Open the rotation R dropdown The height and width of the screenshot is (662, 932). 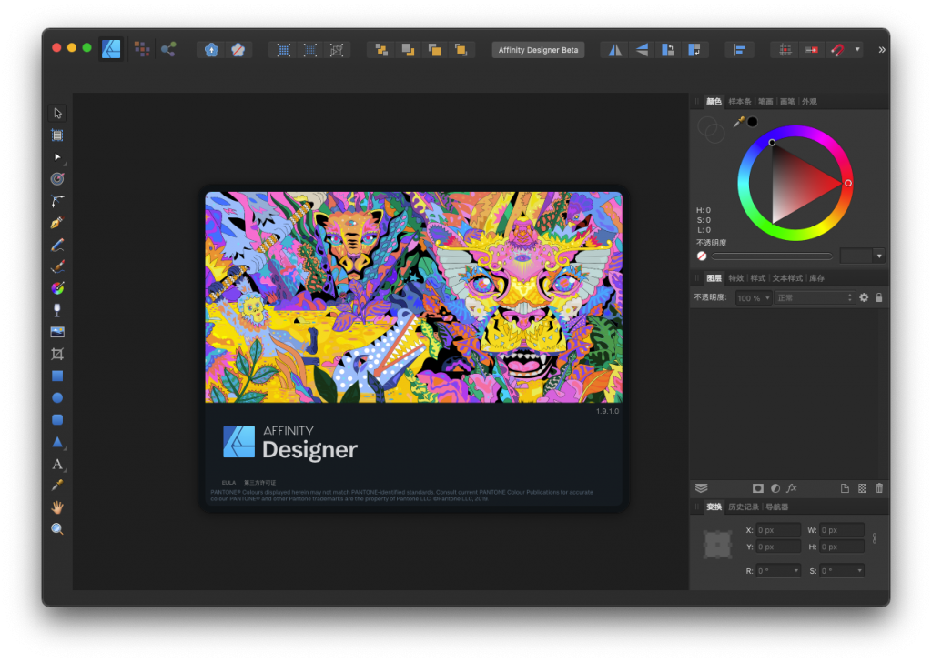point(795,570)
